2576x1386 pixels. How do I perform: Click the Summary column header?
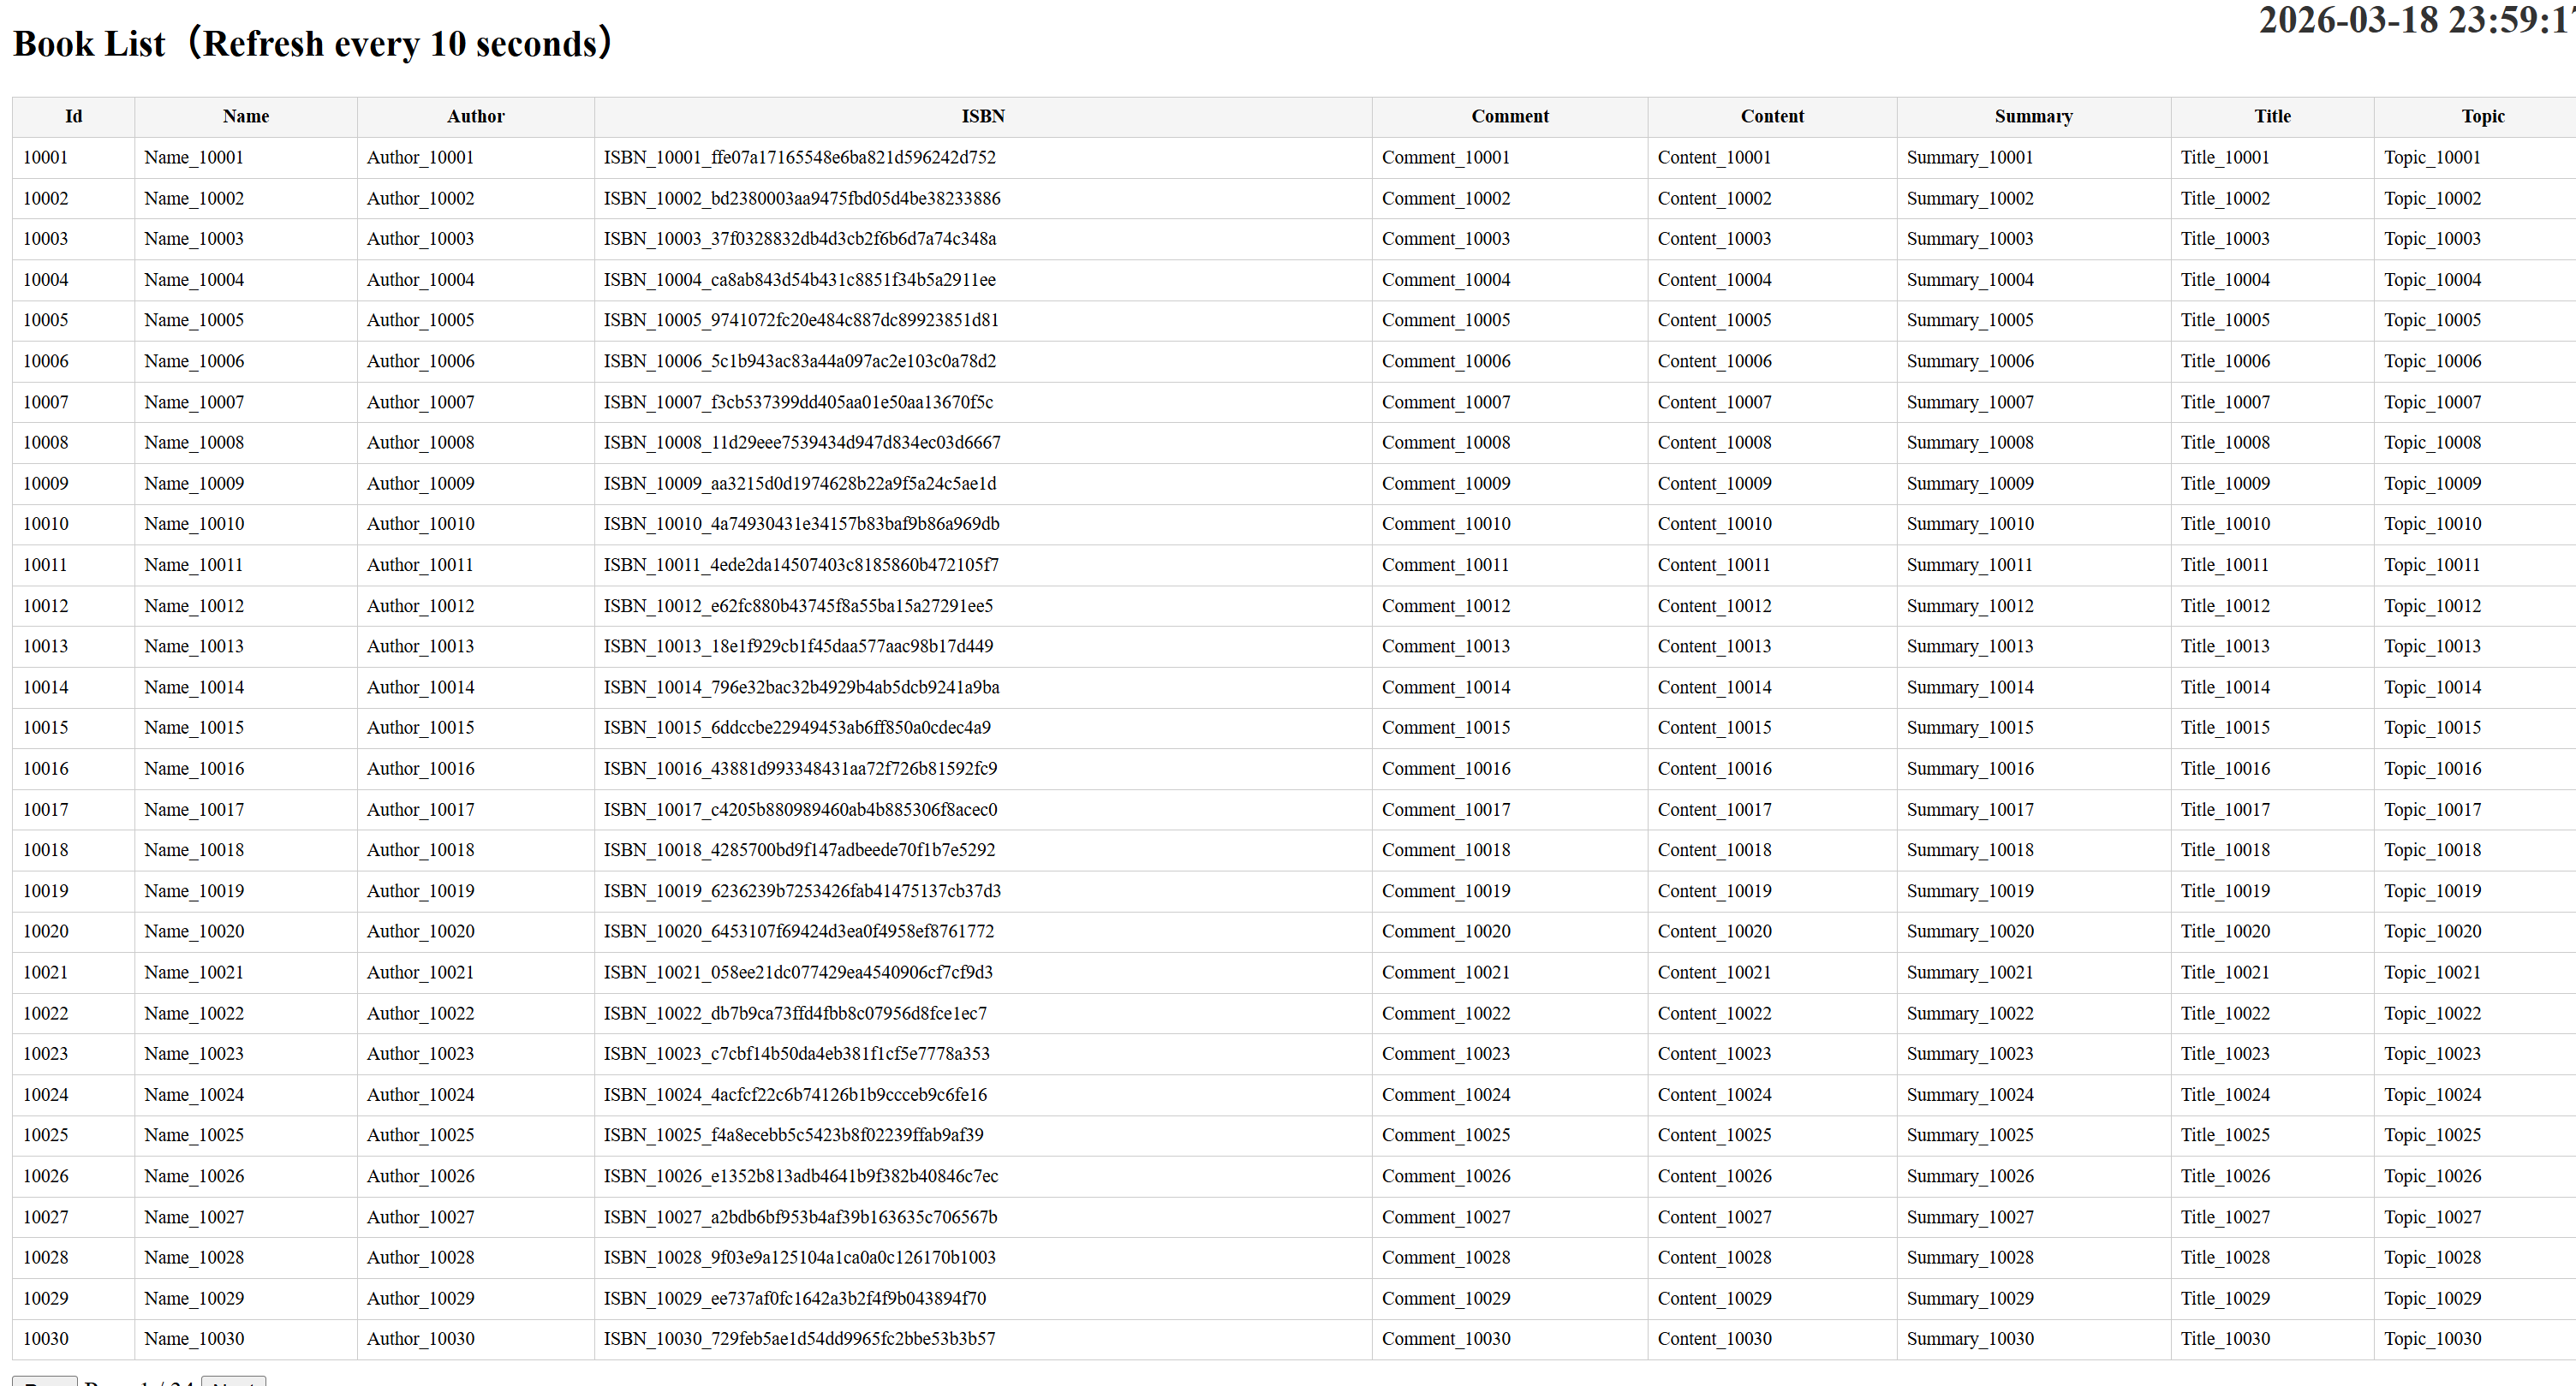(x=2033, y=116)
